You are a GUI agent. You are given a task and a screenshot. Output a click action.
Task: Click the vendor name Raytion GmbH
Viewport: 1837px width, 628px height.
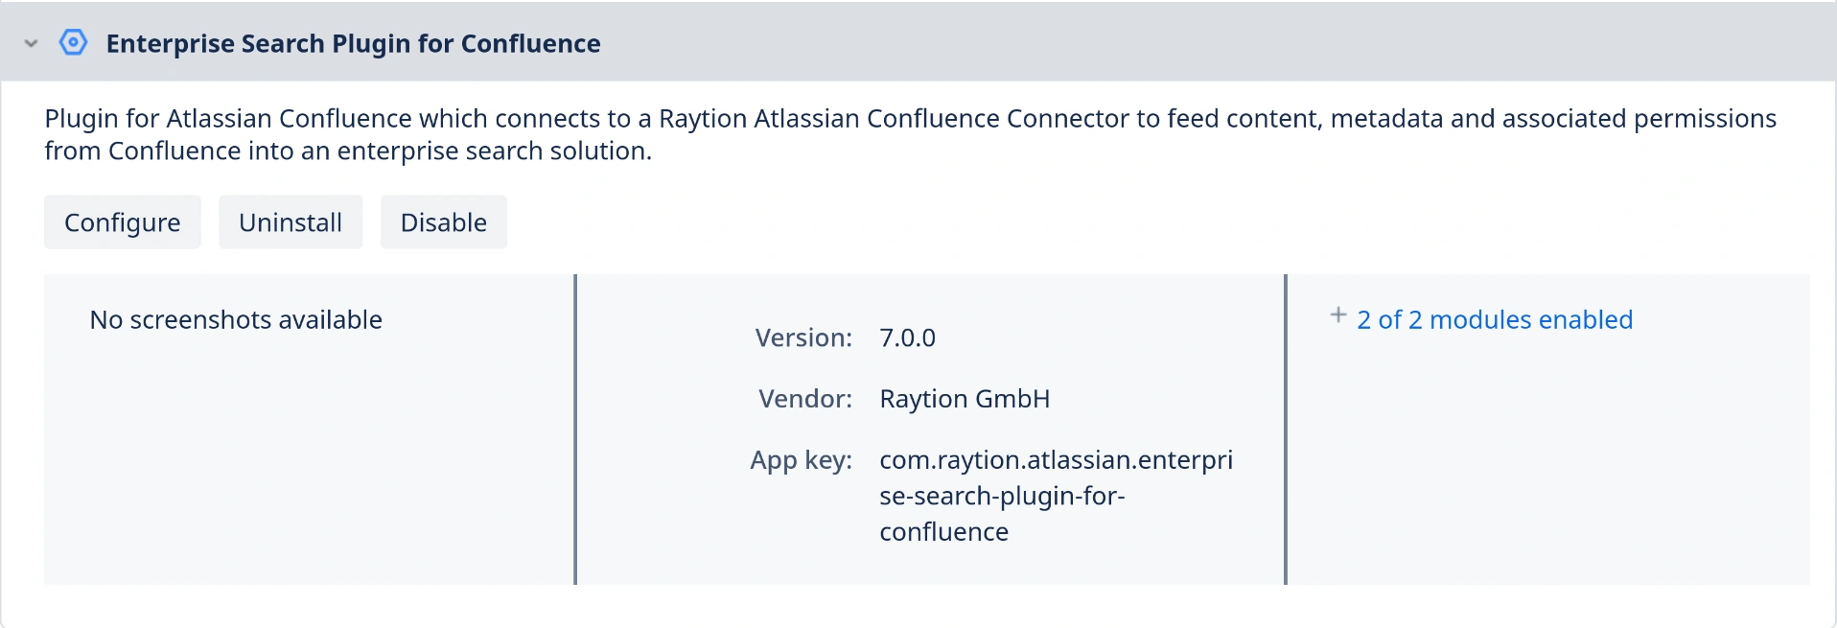965,399
